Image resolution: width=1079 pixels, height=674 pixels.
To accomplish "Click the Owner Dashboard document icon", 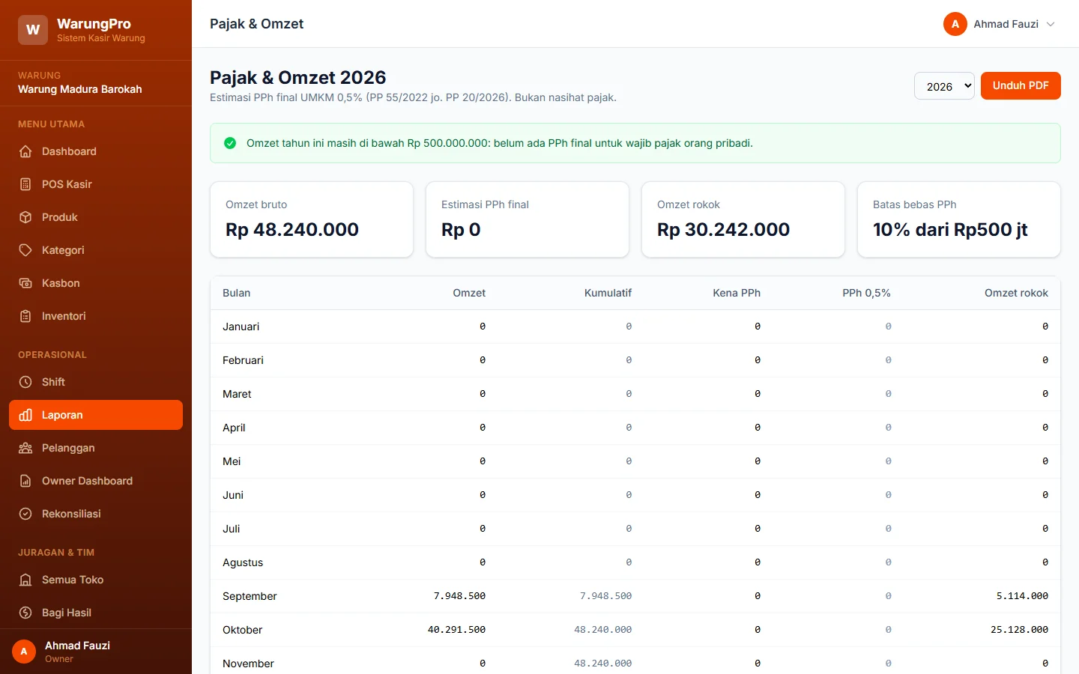I will coord(25,481).
